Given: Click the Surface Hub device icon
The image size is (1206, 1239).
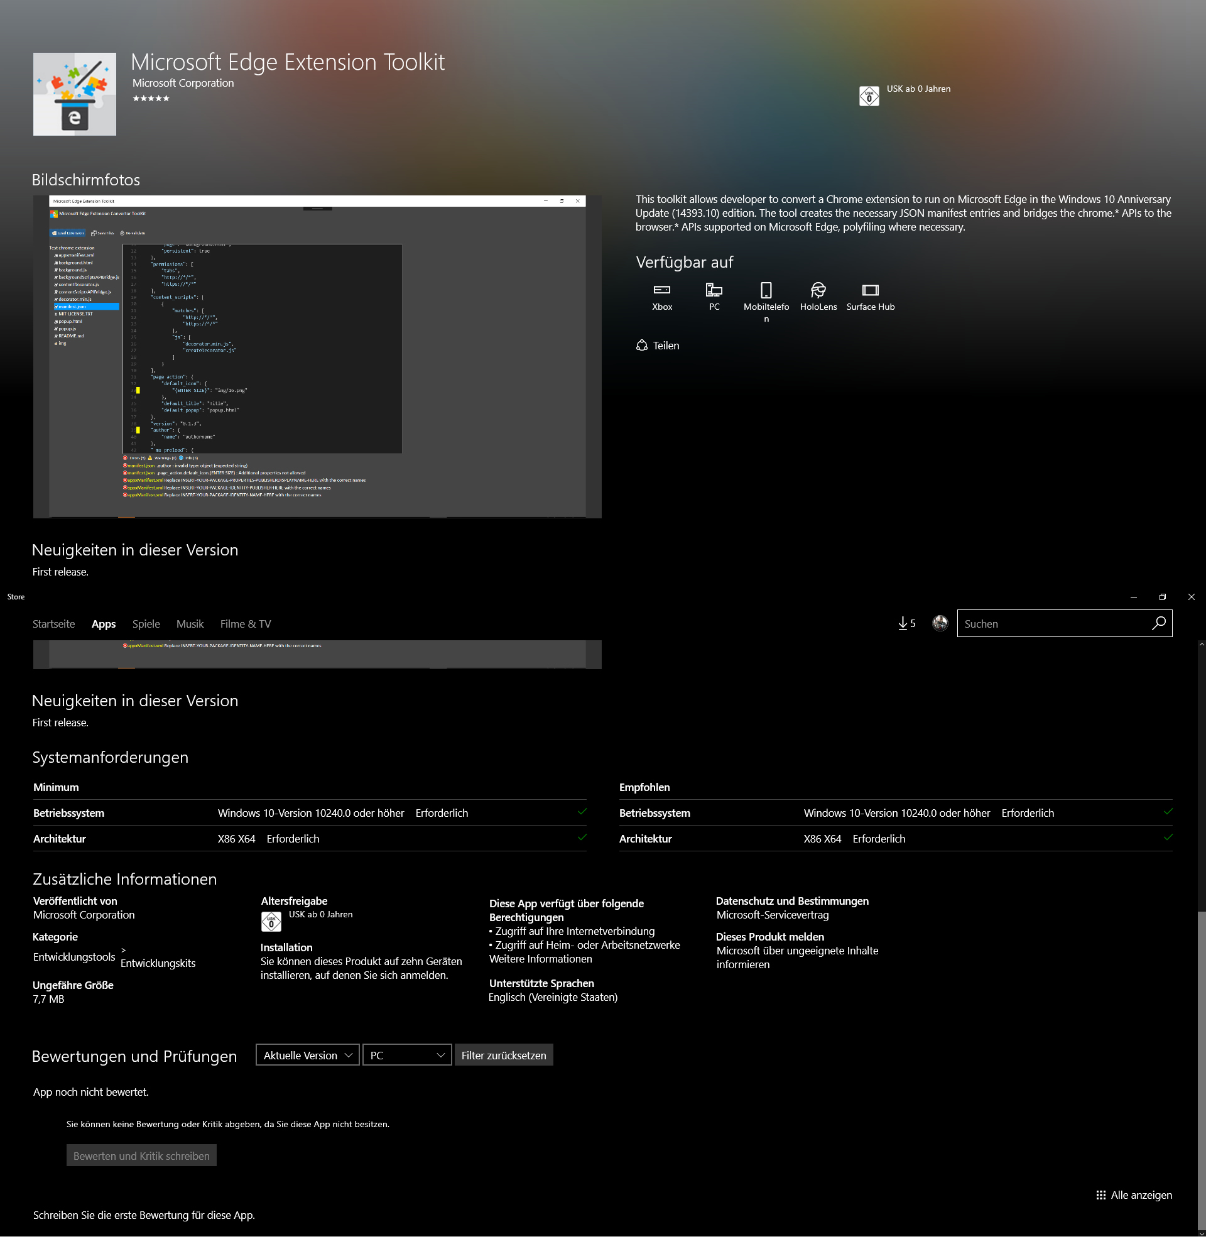Looking at the screenshot, I should pos(871,290).
